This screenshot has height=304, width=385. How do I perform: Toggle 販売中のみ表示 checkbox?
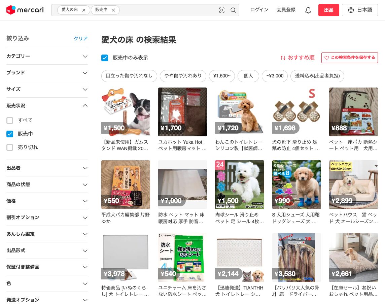pos(105,58)
